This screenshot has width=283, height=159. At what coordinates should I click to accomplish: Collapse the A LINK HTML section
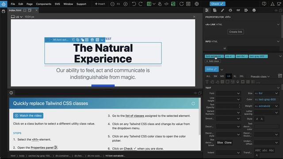tap(278, 24)
